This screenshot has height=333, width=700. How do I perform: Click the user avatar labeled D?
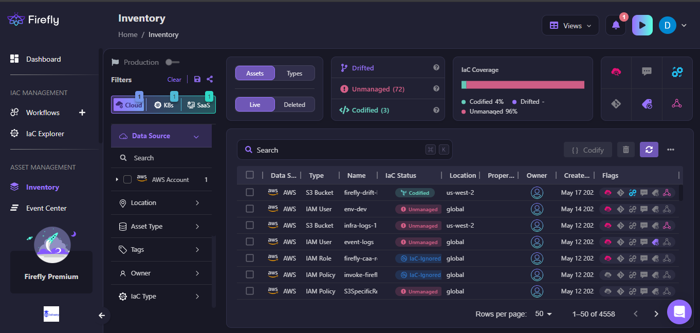[x=668, y=25]
